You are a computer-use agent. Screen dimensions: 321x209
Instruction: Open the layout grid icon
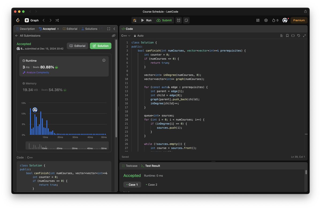(x=258, y=20)
